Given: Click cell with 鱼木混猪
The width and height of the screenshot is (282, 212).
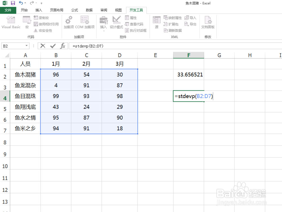Looking at the screenshot, I should [x=25, y=75].
